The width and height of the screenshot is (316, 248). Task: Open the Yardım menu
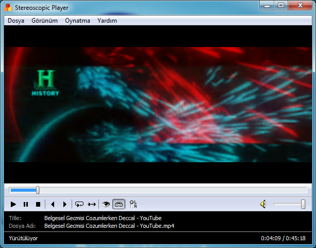point(107,21)
